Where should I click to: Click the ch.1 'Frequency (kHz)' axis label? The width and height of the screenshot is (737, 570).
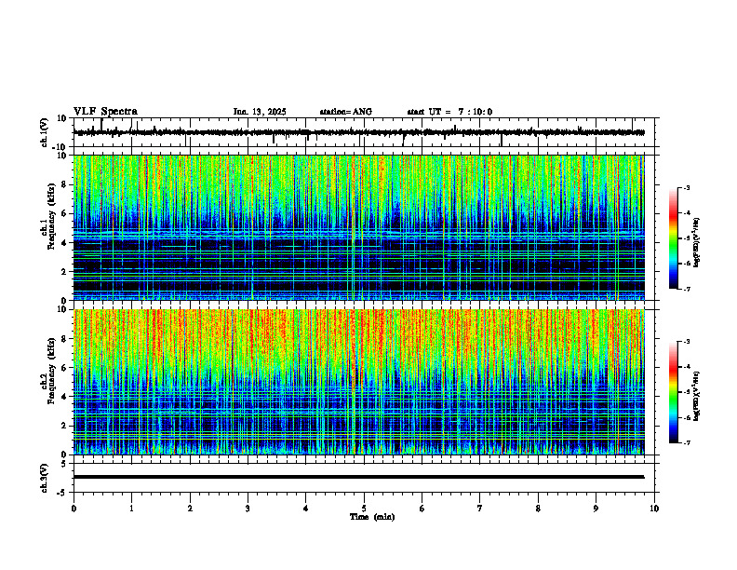point(52,216)
